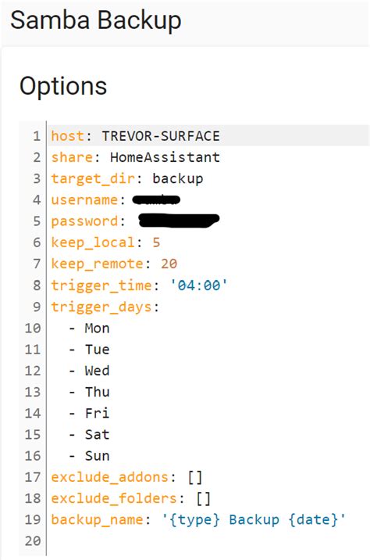The height and width of the screenshot is (560, 370).
Task: Click the exclude_addons empty brackets
Action: pyautogui.click(x=194, y=477)
